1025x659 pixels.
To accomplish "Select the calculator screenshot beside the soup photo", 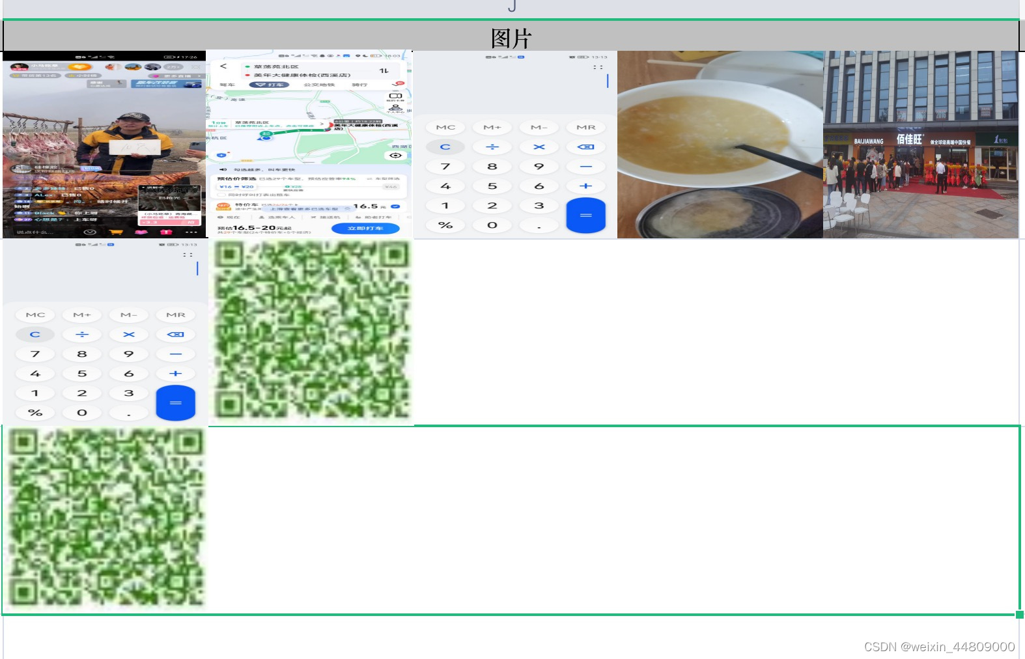I will pyautogui.click(x=515, y=145).
